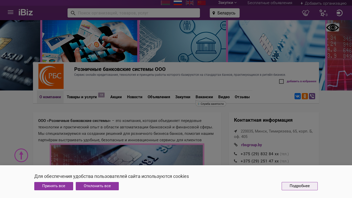
Task: Share via Odnoklassniki icon
Action: pyautogui.click(x=305, y=96)
